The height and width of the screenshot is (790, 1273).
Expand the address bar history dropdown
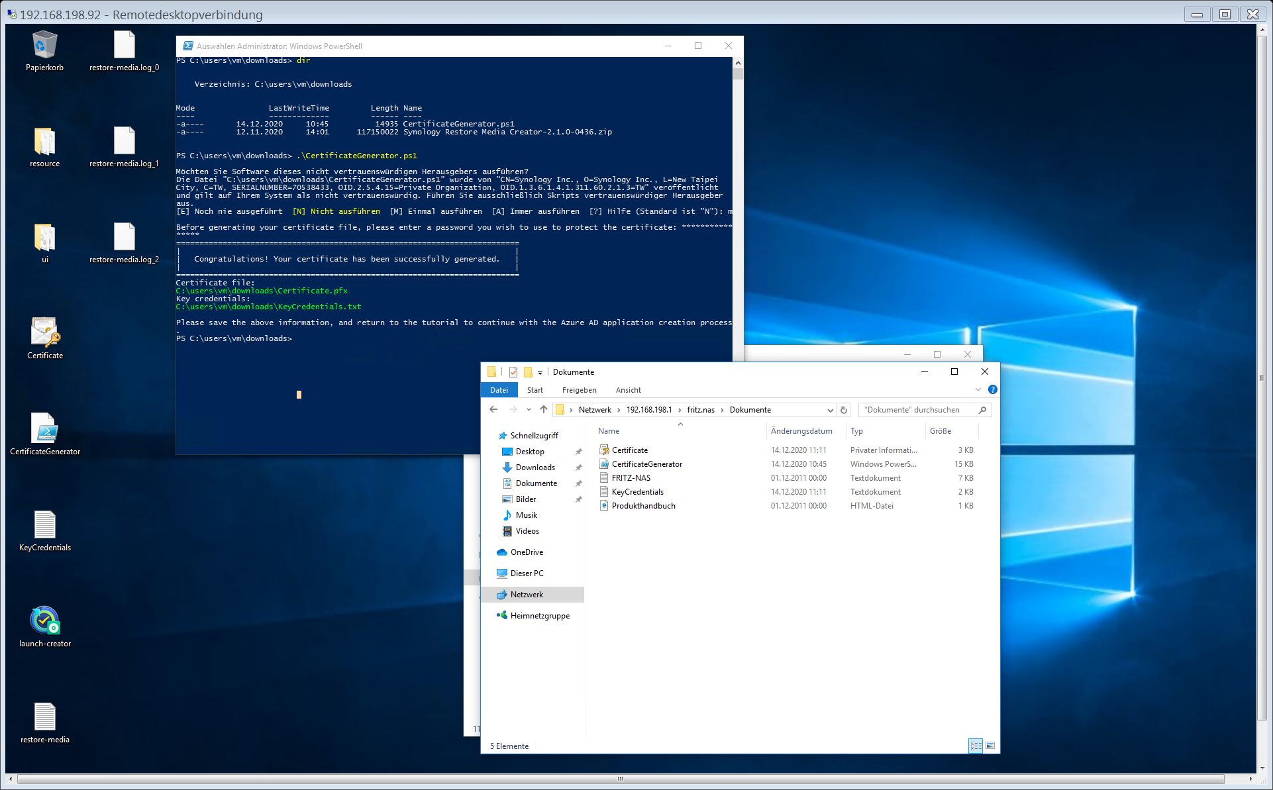830,410
